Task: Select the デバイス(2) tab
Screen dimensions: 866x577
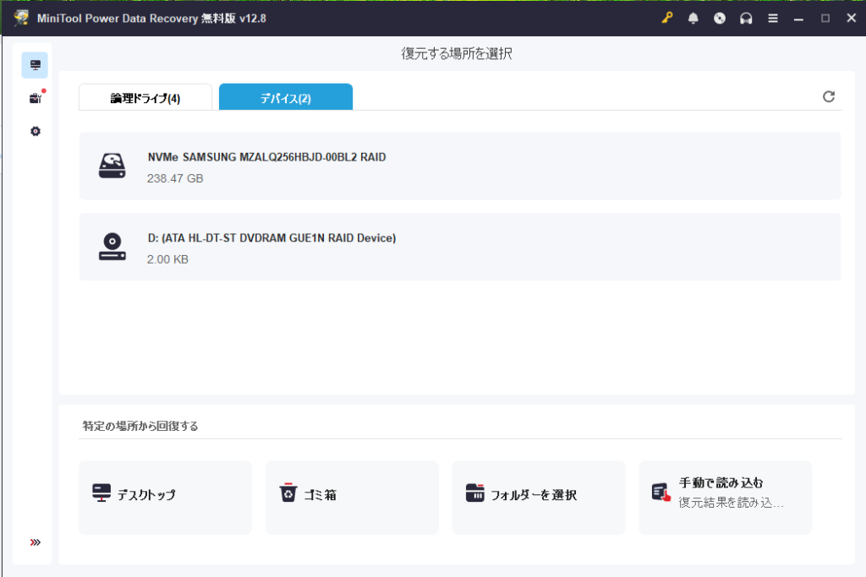Action: [286, 98]
